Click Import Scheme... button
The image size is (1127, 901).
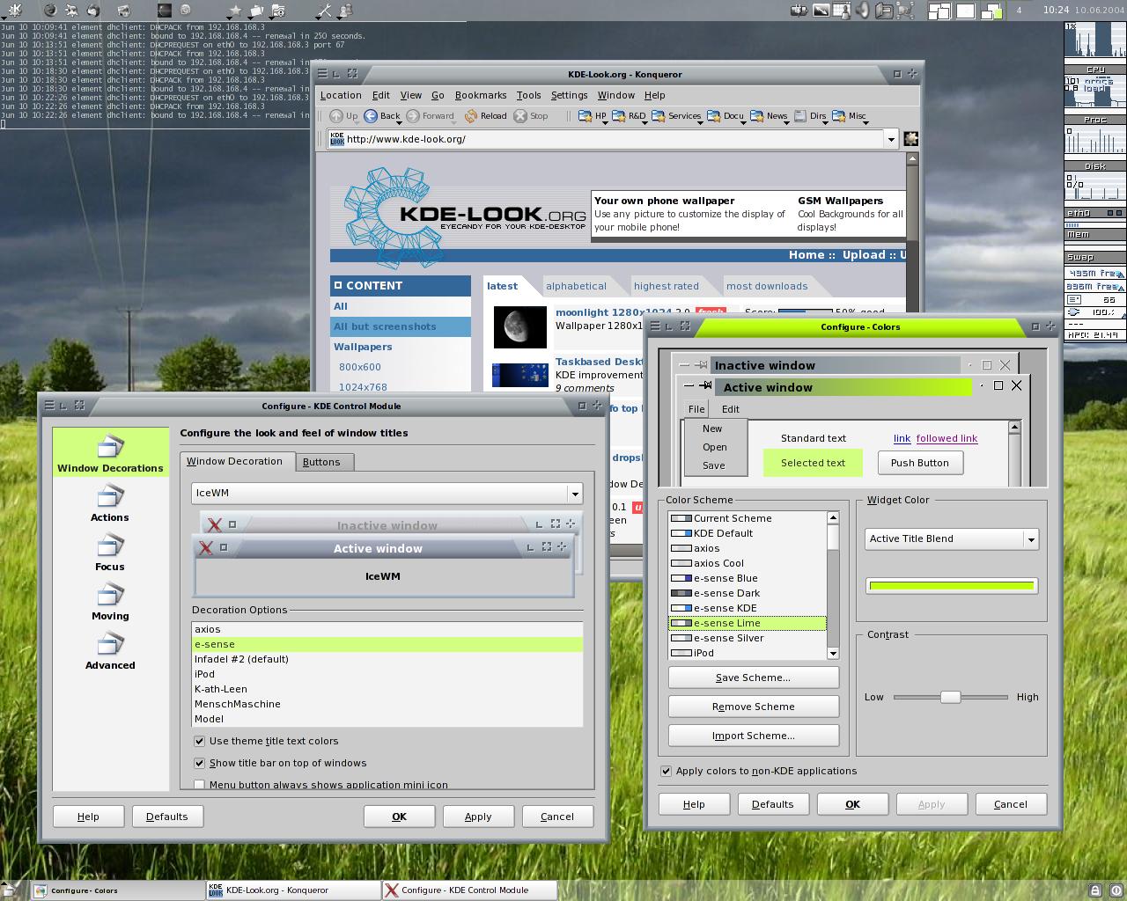point(754,736)
